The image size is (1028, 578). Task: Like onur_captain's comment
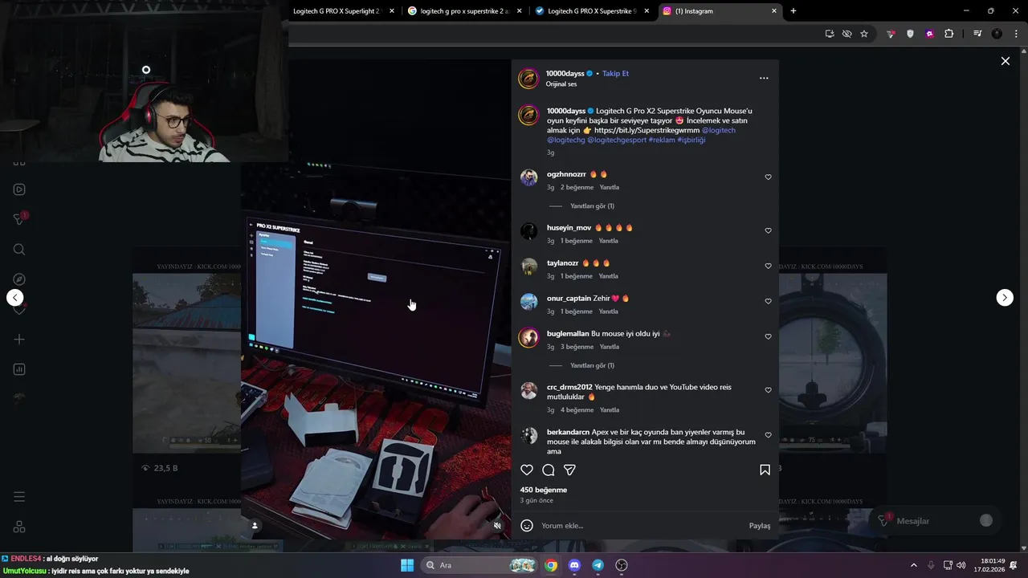pos(768,302)
